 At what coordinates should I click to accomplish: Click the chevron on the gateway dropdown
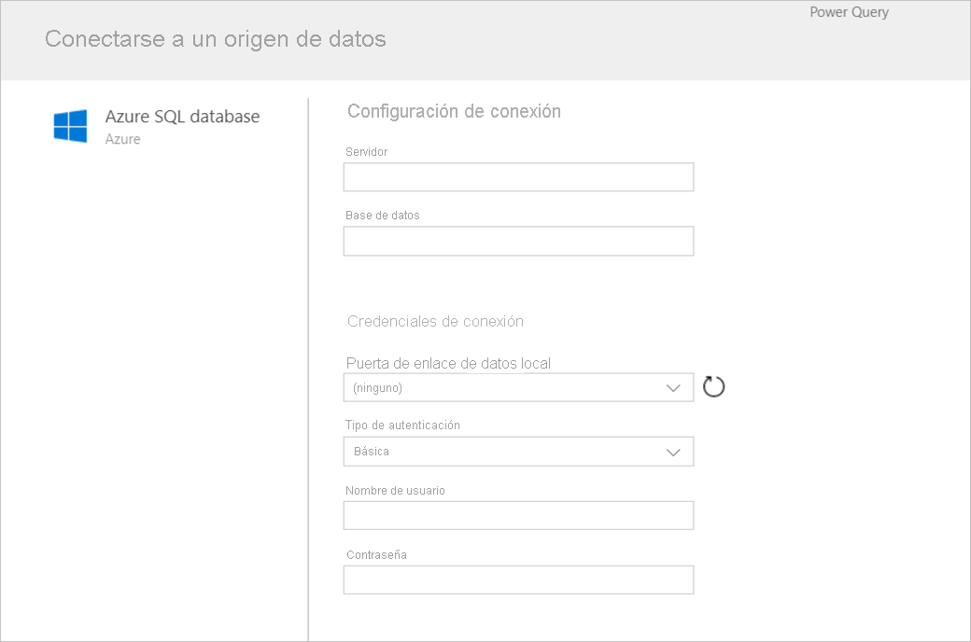pos(674,387)
